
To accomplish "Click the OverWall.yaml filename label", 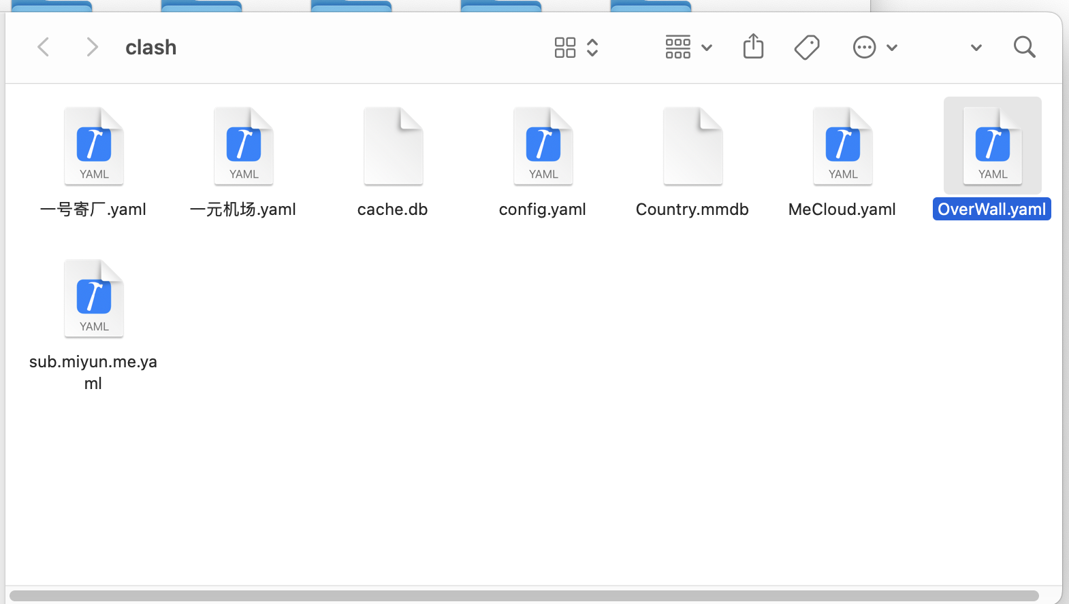I will click(991, 209).
